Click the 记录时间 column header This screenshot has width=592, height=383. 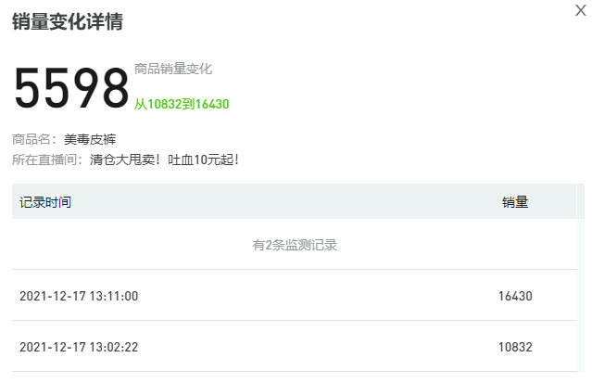click(45, 202)
